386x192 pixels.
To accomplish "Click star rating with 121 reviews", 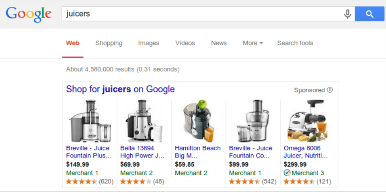I will coord(299,182).
